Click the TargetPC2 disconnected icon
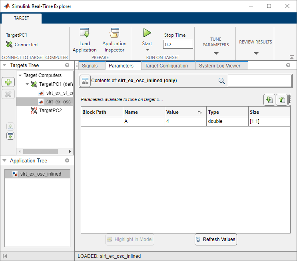Image resolution: width=297 pixels, height=261 pixels. click(x=34, y=111)
